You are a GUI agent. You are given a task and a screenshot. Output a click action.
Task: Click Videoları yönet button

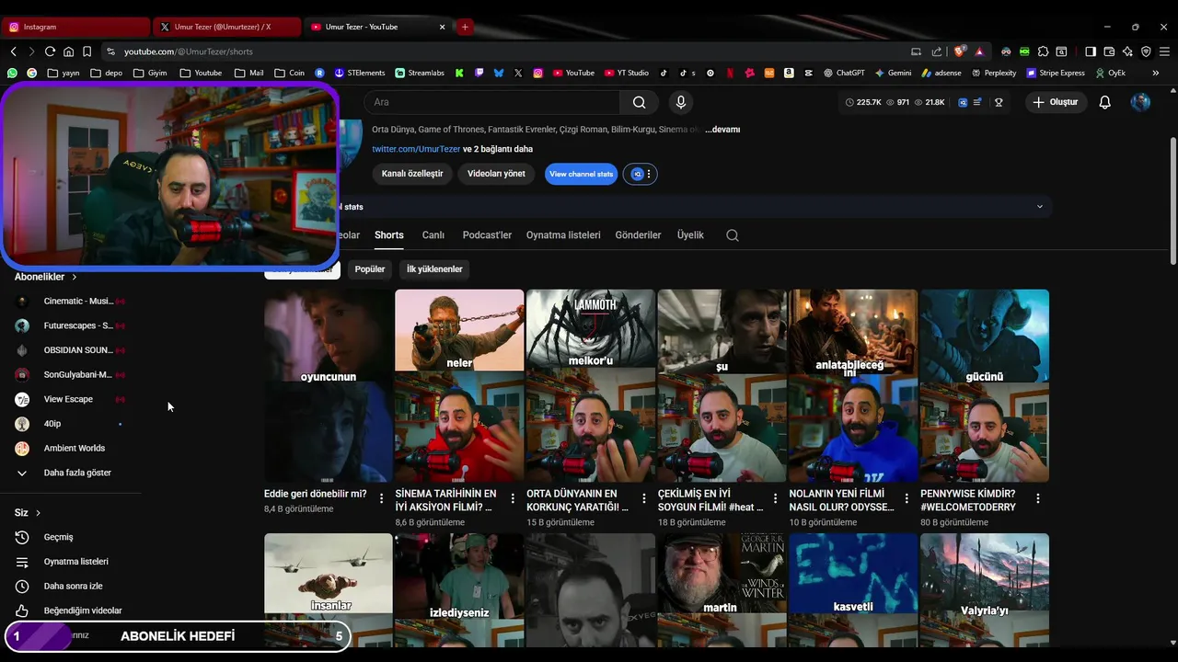(x=496, y=174)
